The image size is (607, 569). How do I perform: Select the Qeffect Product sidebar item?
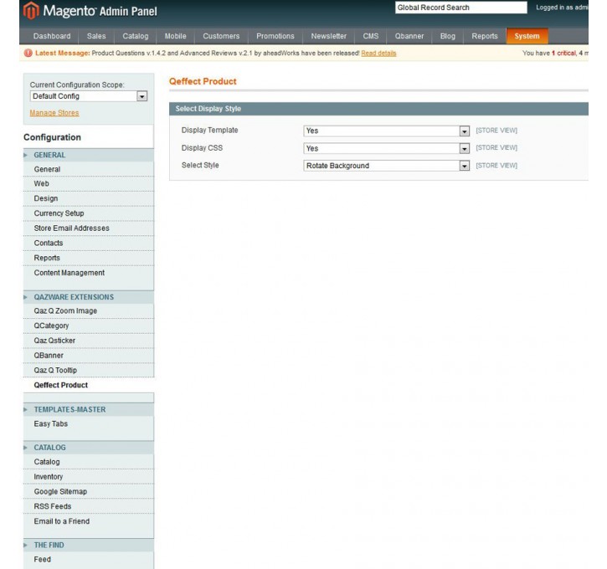click(88, 385)
